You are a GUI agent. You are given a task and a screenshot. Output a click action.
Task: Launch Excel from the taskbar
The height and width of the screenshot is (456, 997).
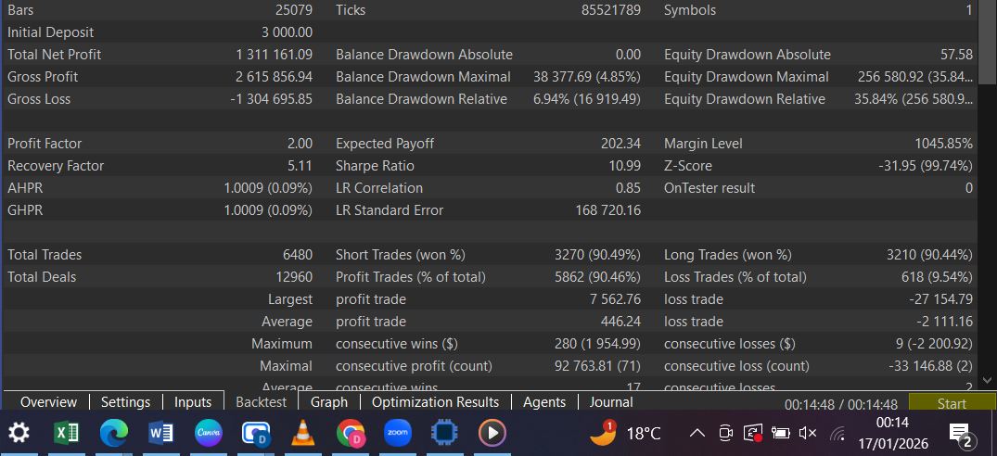tap(67, 433)
